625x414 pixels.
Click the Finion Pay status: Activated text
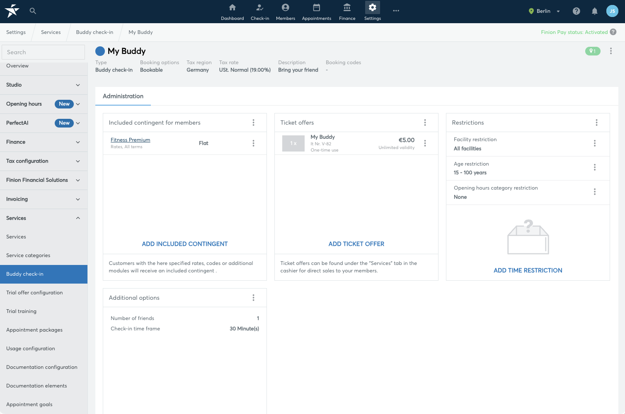click(x=574, y=32)
